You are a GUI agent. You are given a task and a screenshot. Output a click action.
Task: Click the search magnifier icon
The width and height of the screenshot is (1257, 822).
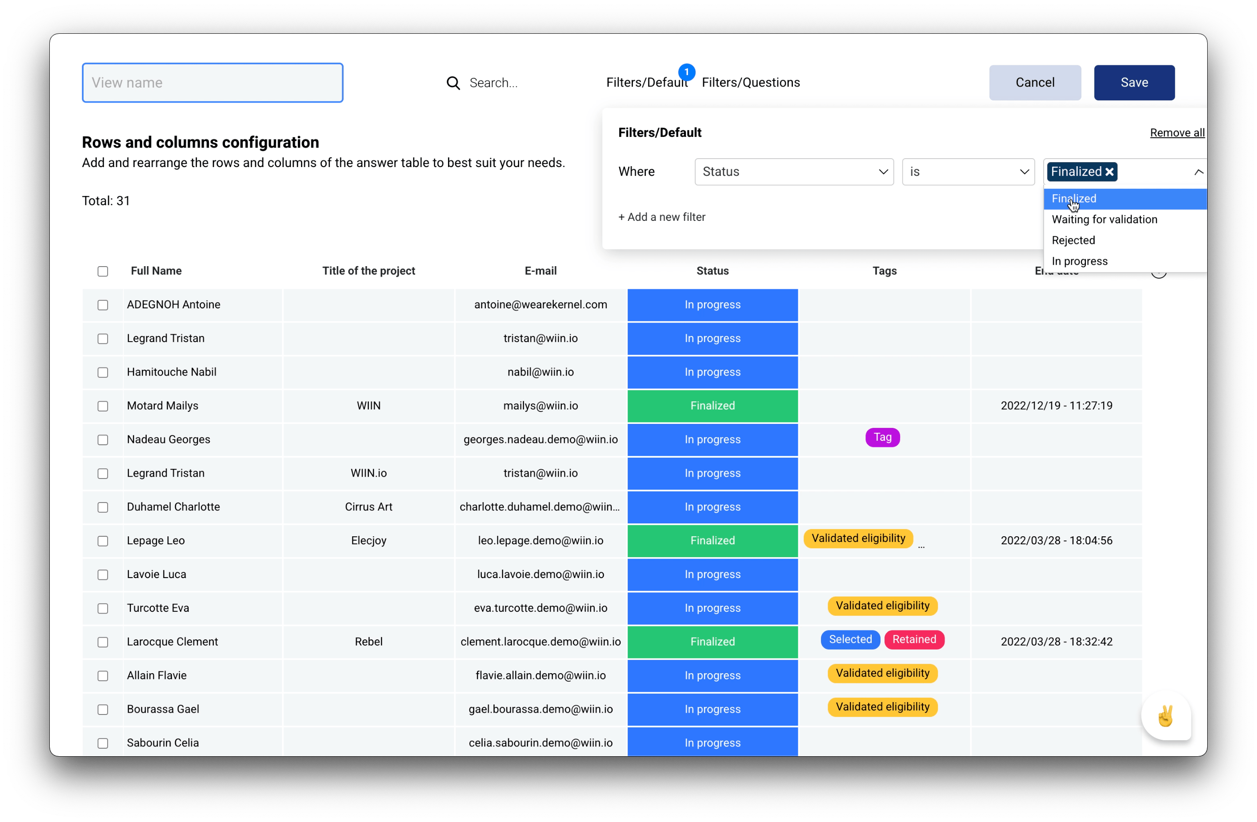click(452, 83)
